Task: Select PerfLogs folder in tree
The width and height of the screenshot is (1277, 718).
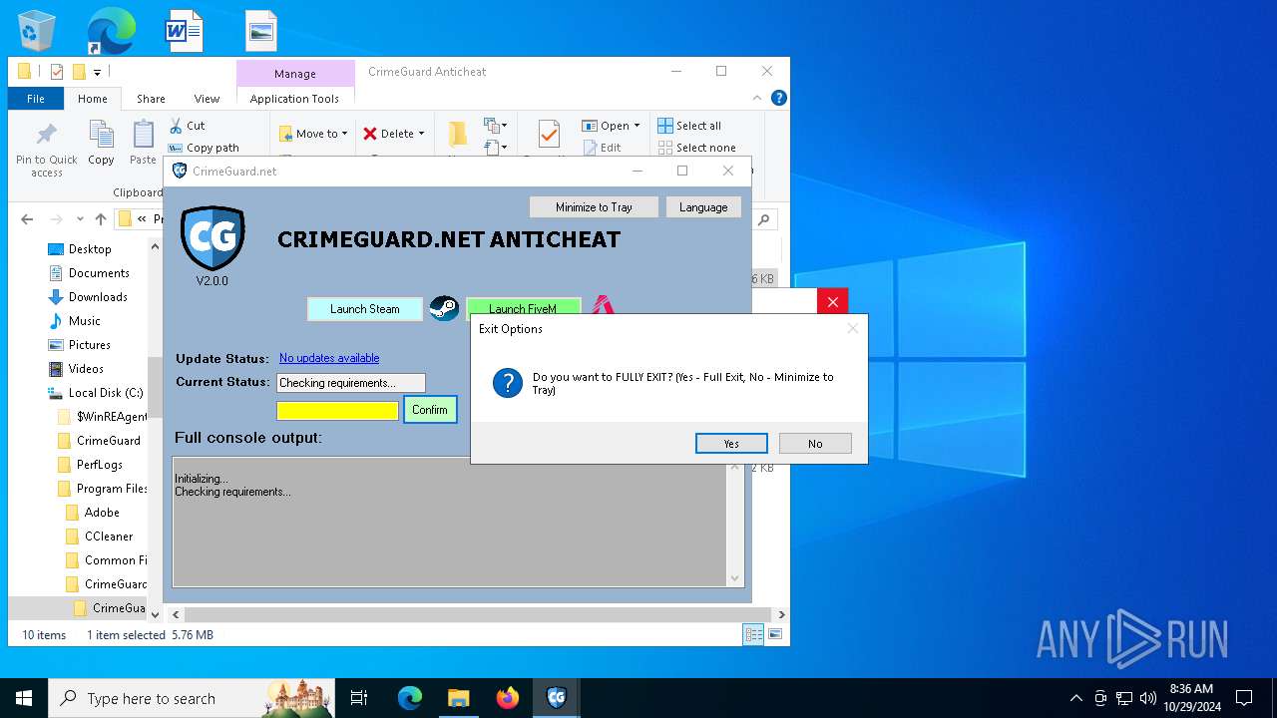Action: [x=100, y=465]
